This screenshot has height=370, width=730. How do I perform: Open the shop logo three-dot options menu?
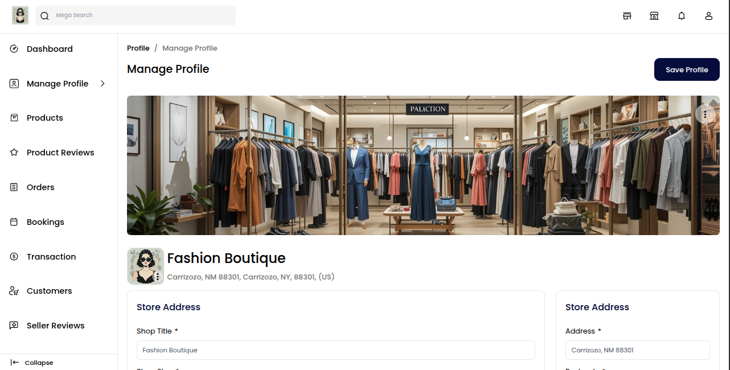click(158, 277)
